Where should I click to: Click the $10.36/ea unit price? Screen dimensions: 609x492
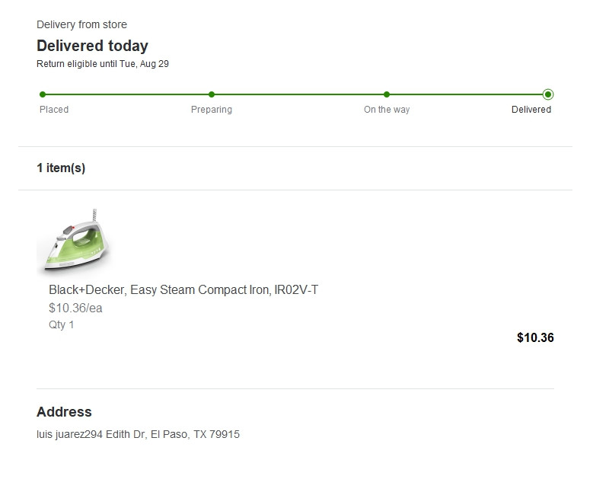pos(75,308)
